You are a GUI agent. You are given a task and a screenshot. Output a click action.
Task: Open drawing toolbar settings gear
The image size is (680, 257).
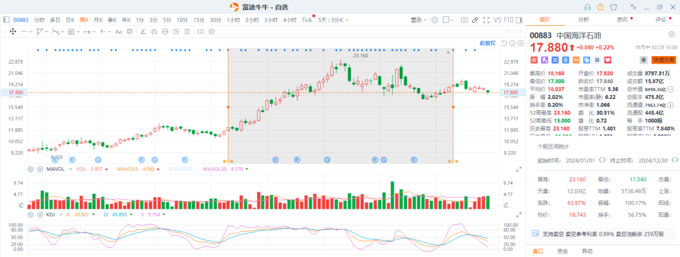[x=212, y=31]
